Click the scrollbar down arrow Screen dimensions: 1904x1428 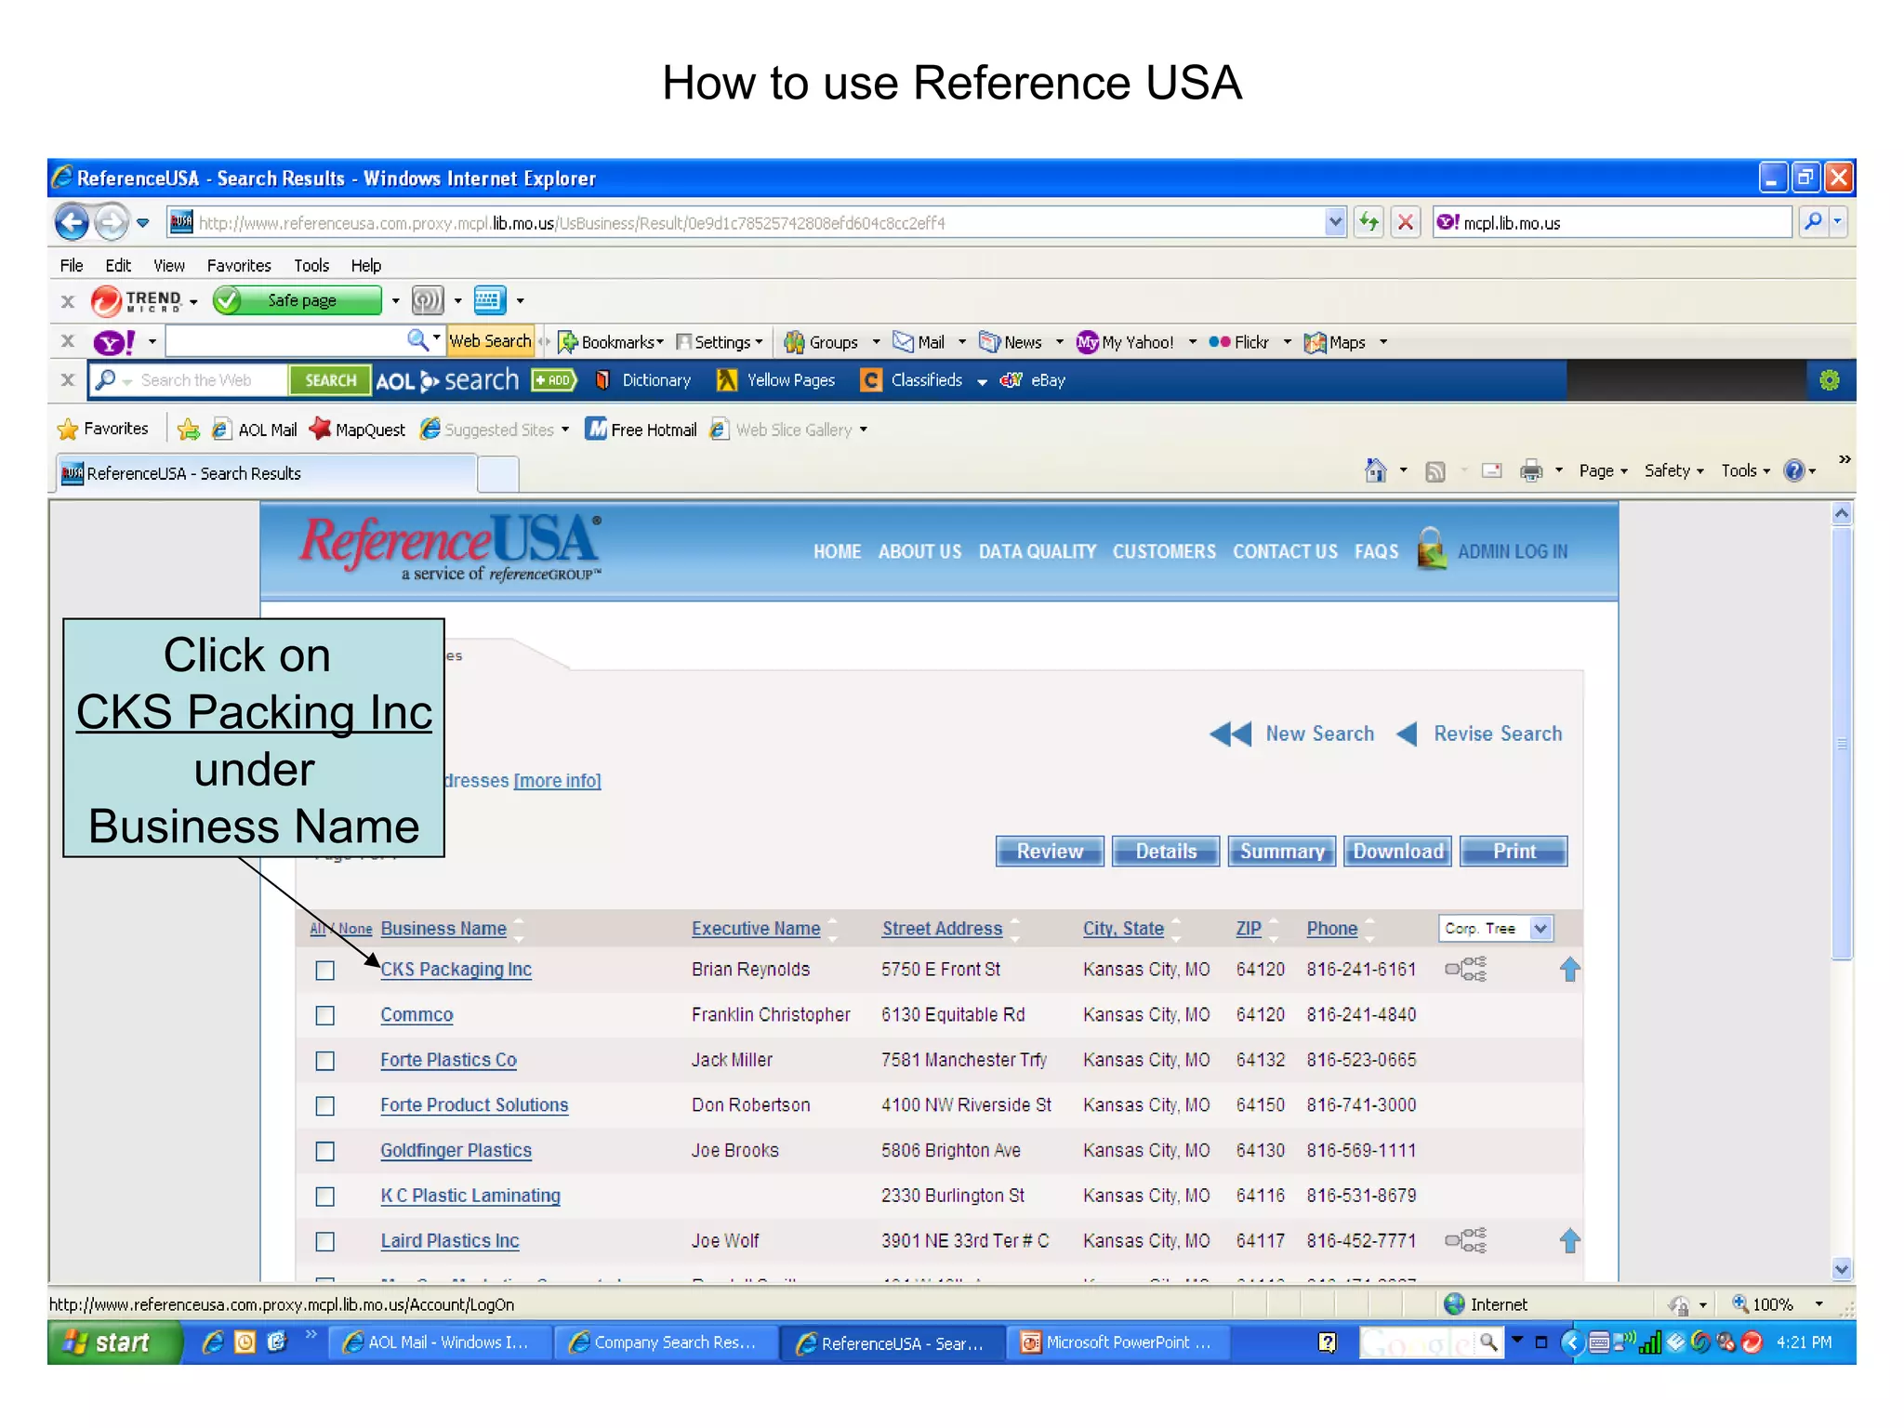1842,1268
